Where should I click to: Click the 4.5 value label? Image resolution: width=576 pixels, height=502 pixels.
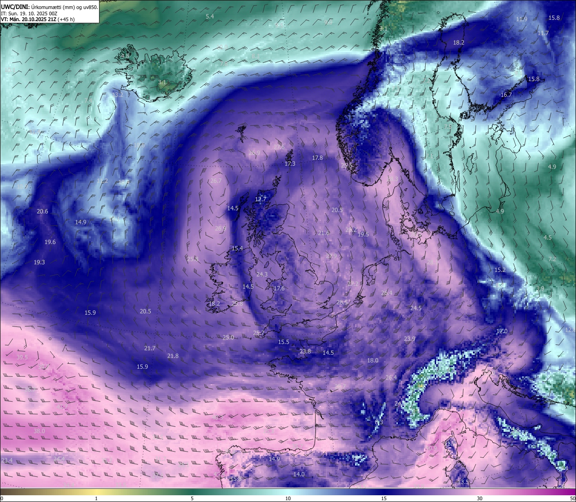pyautogui.click(x=547, y=238)
